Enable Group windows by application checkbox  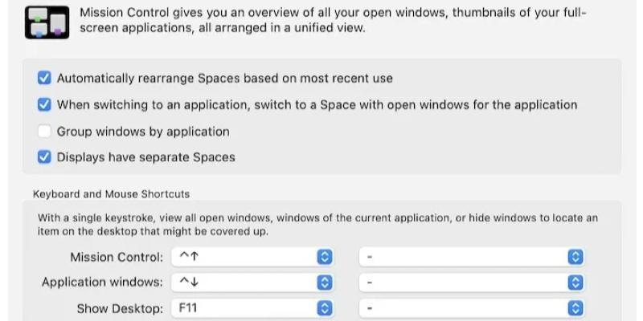point(44,132)
